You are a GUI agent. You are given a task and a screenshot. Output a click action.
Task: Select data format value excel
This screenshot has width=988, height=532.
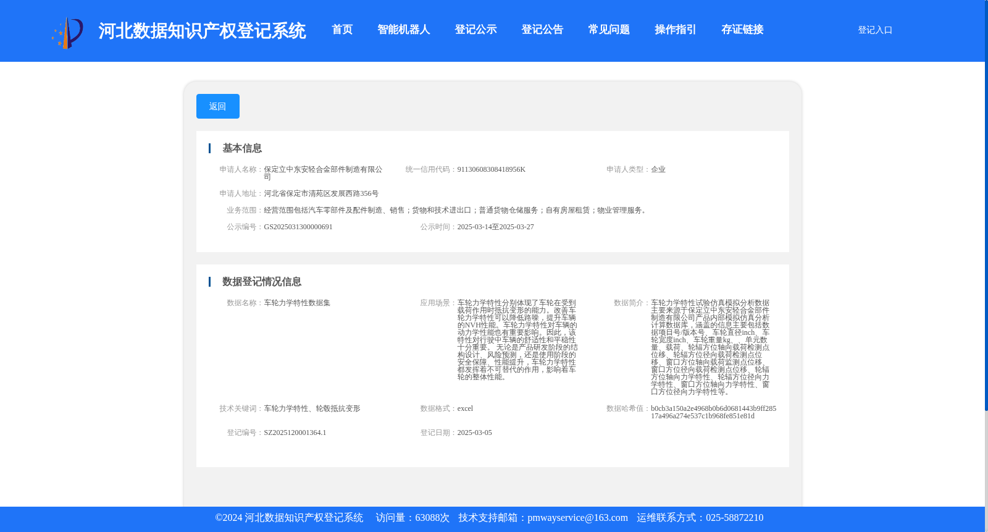coord(465,408)
